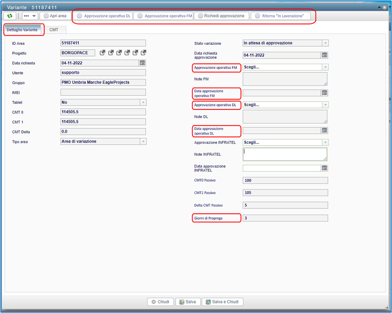Expand the Tipo area combo box
Viewport: 392px width, 313px height.
point(143,141)
